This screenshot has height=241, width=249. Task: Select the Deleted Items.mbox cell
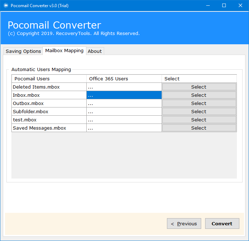49,87
